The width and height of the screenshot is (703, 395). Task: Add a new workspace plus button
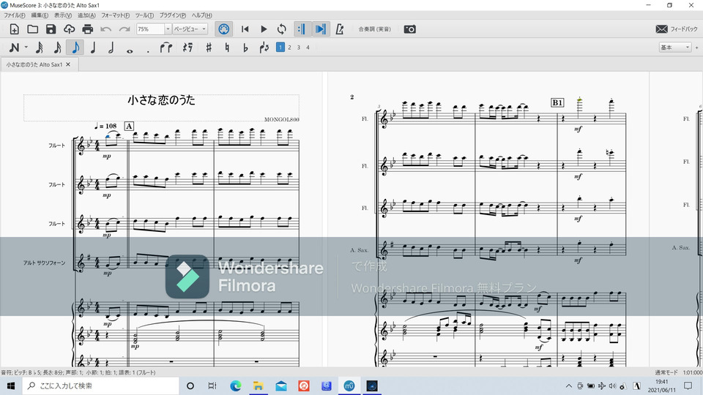click(696, 47)
